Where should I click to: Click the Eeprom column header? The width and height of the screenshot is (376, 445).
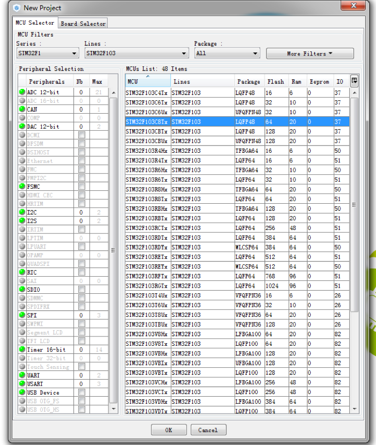point(320,81)
